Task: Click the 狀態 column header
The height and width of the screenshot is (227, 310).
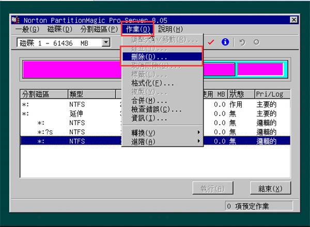Action: (x=241, y=94)
